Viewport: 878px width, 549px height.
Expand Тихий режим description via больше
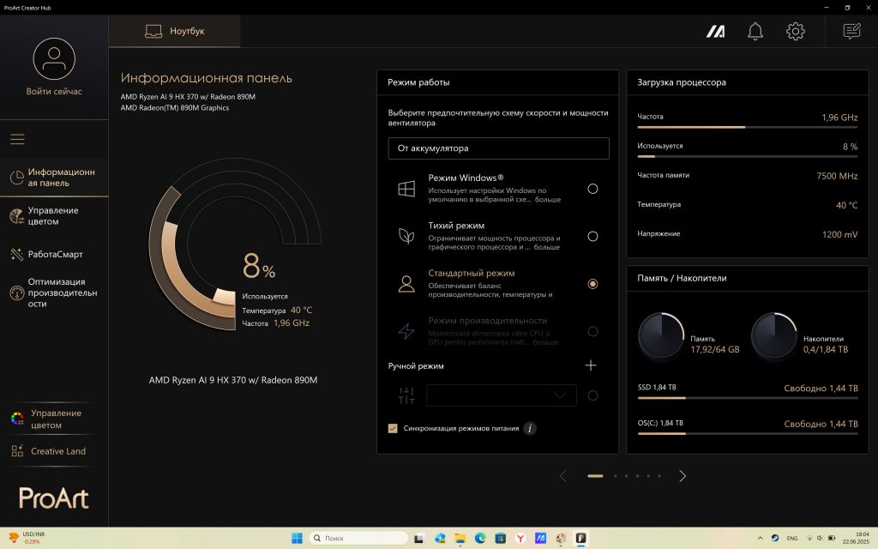coord(546,247)
